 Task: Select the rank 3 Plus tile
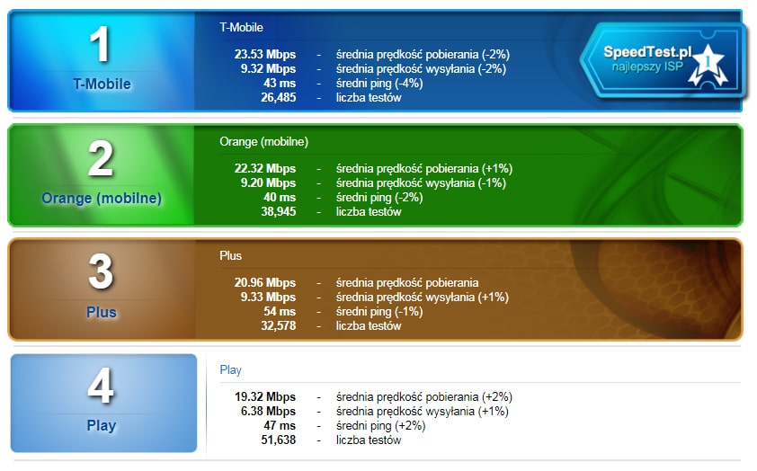(102, 289)
